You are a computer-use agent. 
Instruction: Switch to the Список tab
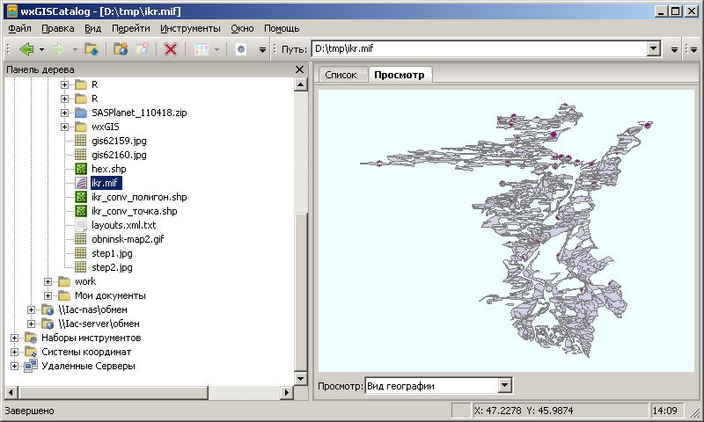341,75
